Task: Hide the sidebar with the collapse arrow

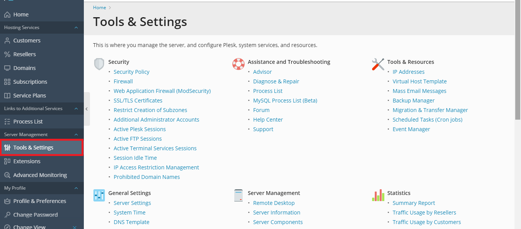Action: point(87,109)
